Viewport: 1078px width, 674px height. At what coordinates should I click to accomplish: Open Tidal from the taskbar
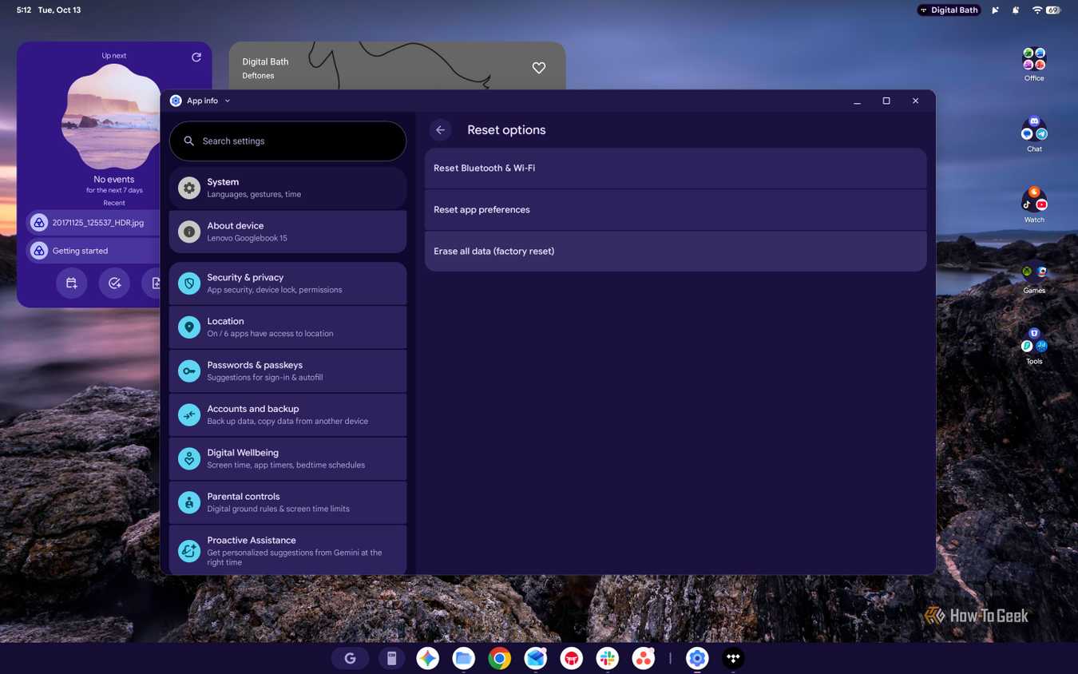click(733, 658)
